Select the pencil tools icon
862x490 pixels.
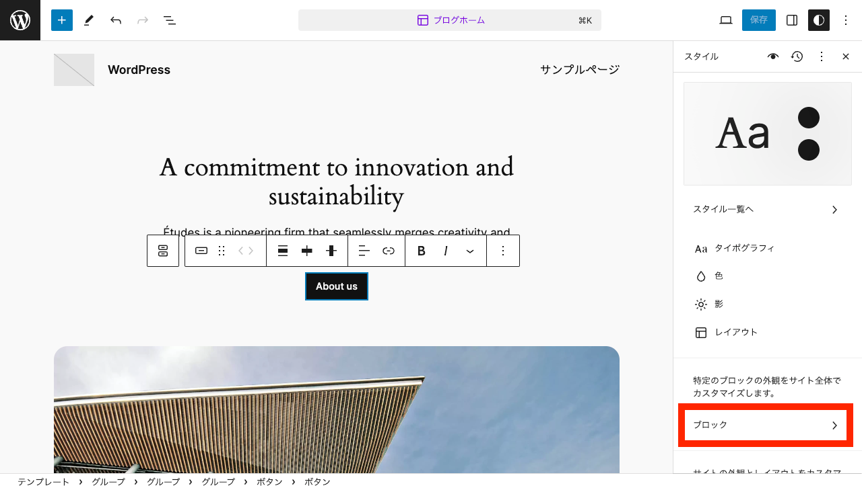click(x=89, y=20)
